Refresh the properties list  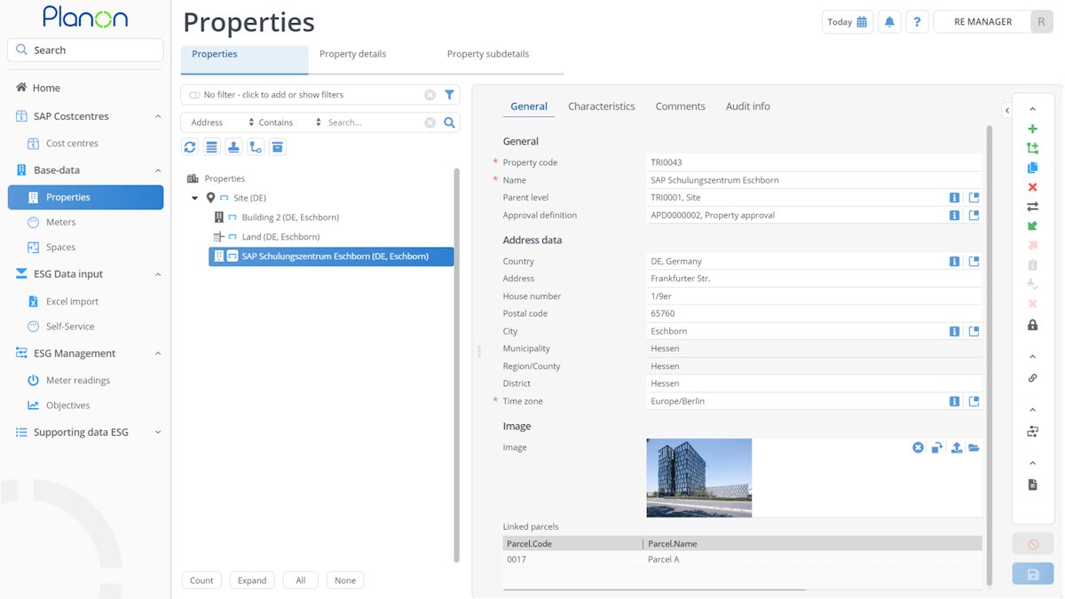click(189, 146)
